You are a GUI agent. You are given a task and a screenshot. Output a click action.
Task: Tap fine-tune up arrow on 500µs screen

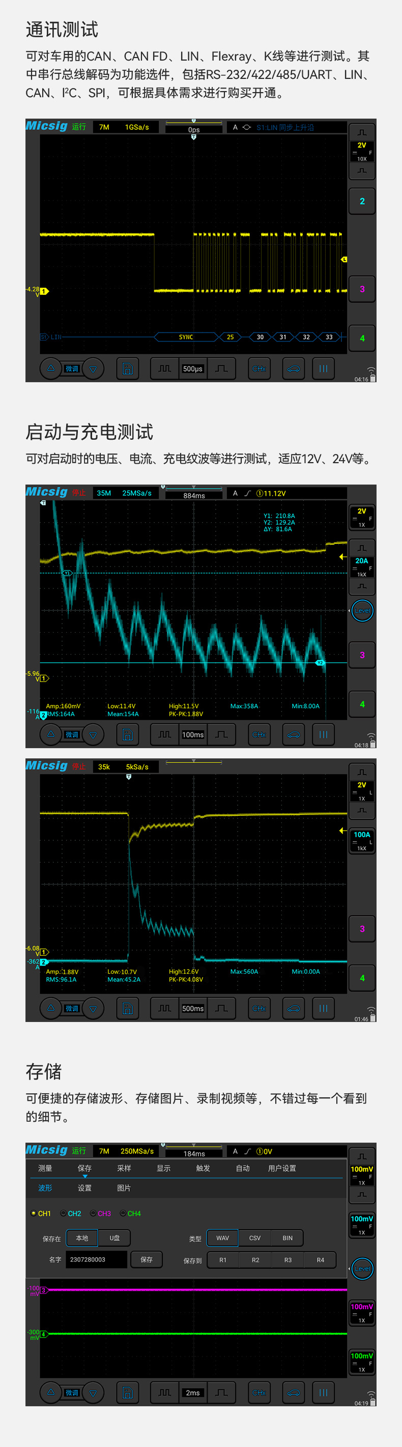(x=50, y=368)
